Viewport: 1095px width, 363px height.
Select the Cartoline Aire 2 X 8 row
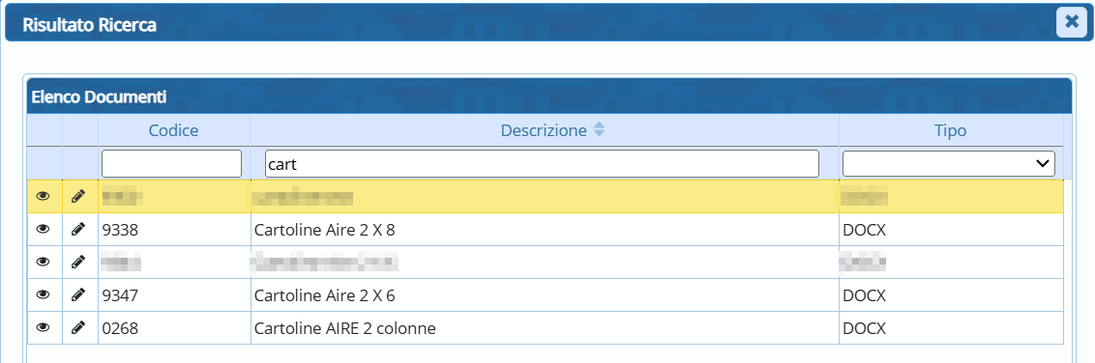pos(546,229)
